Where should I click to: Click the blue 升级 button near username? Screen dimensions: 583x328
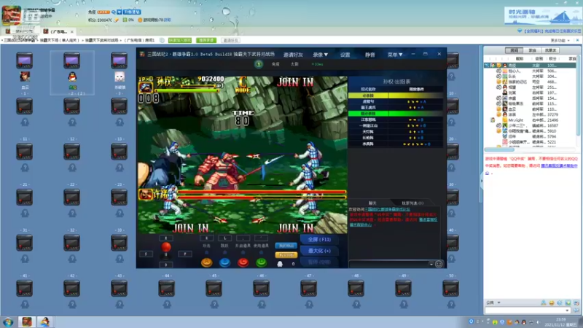[x=132, y=12]
